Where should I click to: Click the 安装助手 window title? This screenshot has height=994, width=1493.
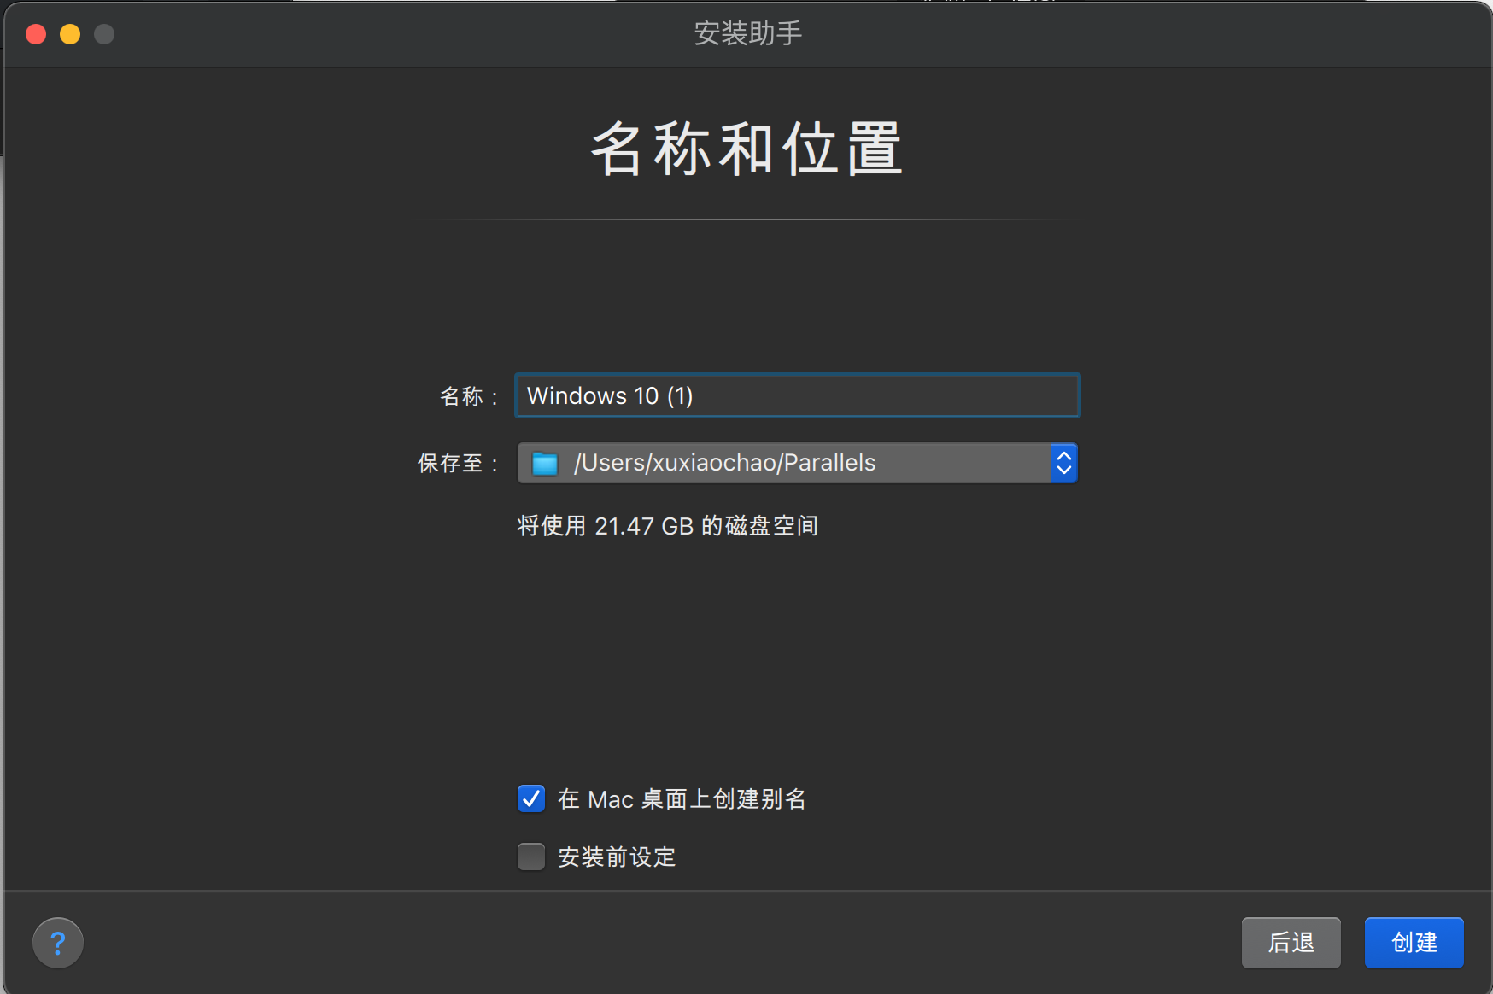pos(747,33)
